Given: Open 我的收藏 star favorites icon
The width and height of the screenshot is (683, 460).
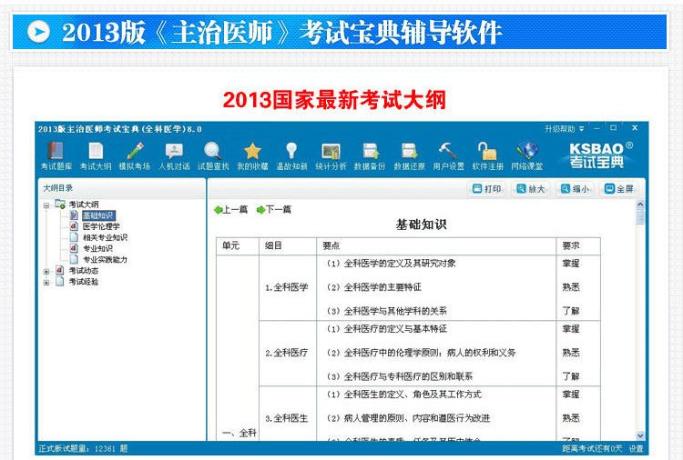Looking at the screenshot, I should [252, 156].
